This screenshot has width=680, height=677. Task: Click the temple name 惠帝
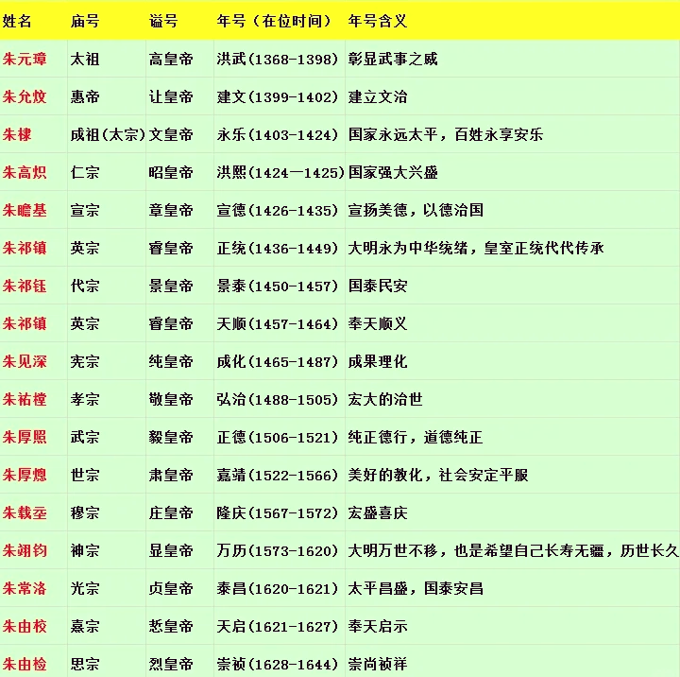85,96
